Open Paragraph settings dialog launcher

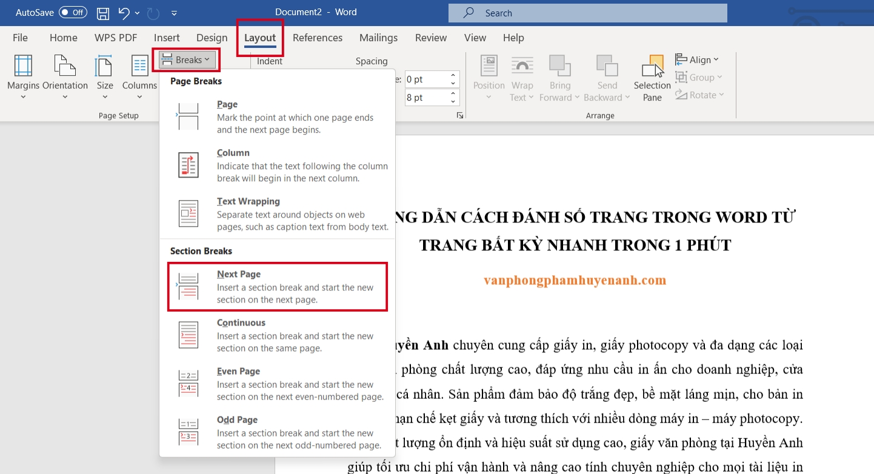pos(459,115)
